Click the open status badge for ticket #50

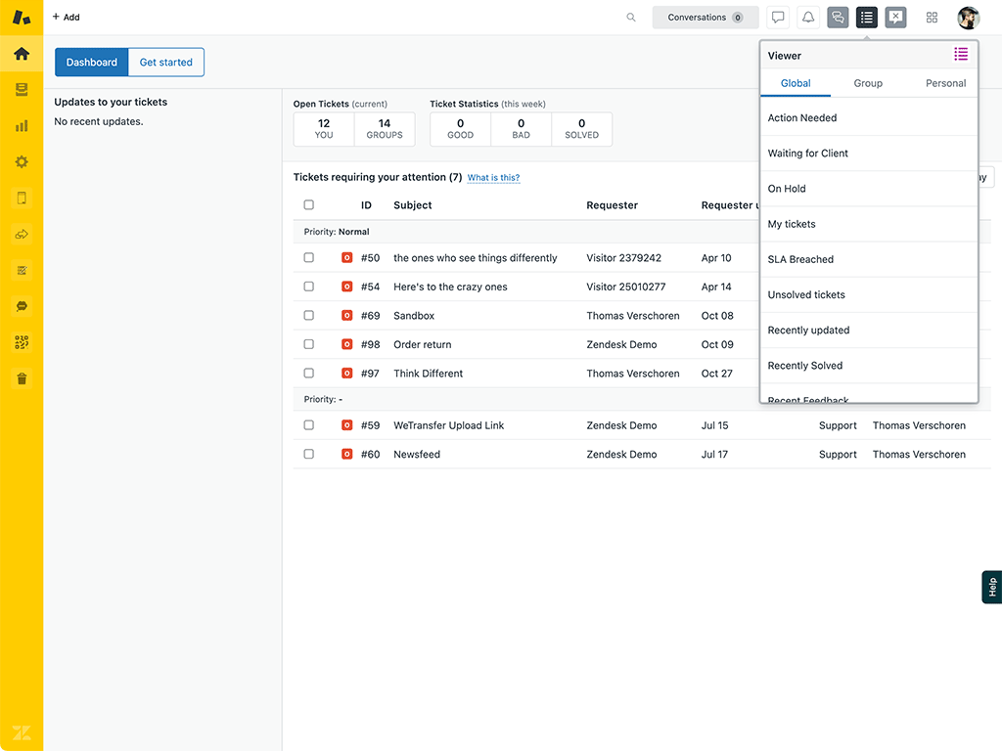pos(347,258)
